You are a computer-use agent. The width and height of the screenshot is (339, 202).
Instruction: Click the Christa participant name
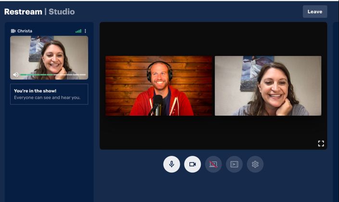(x=25, y=31)
